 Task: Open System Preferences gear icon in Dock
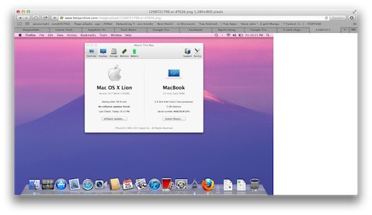click(181, 184)
